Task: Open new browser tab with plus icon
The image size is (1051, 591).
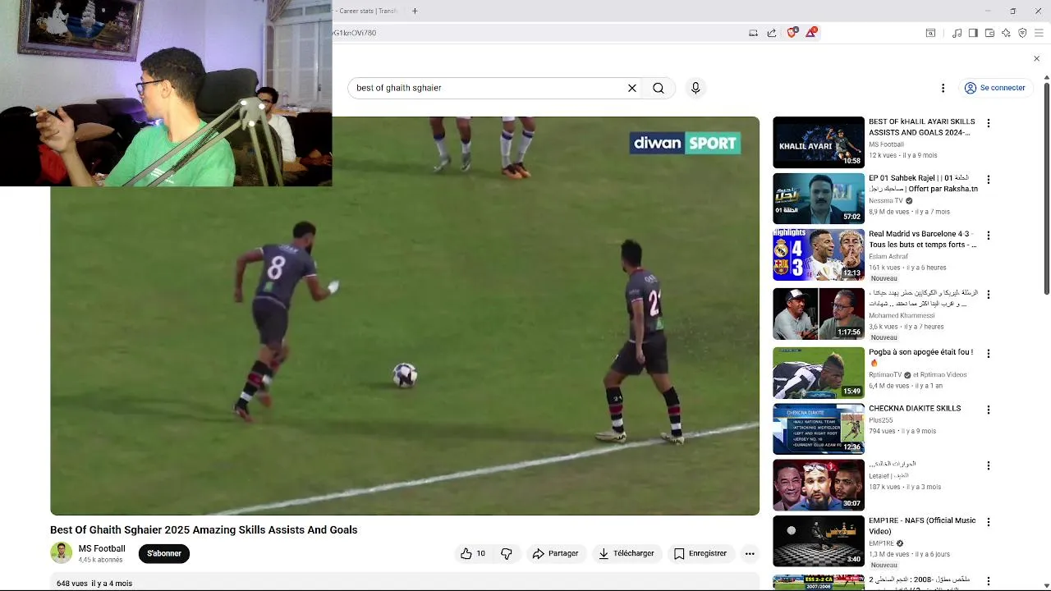Action: [415, 11]
